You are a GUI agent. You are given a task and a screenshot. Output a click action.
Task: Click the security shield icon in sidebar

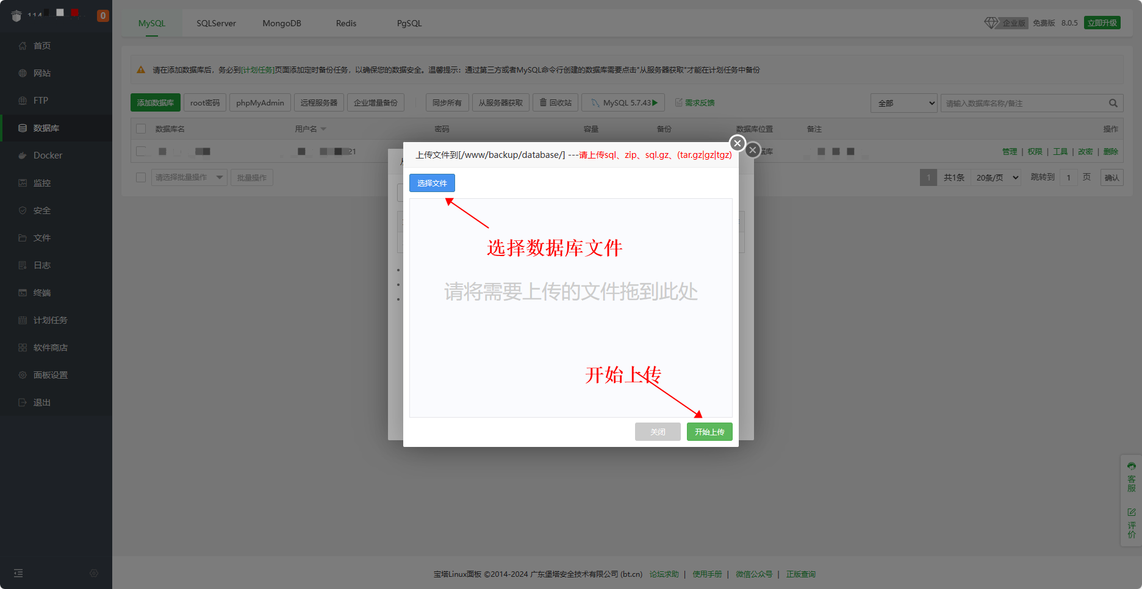coord(23,210)
